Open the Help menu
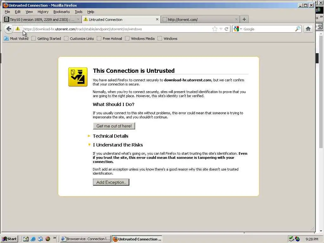The image size is (324, 243). tap(90, 12)
